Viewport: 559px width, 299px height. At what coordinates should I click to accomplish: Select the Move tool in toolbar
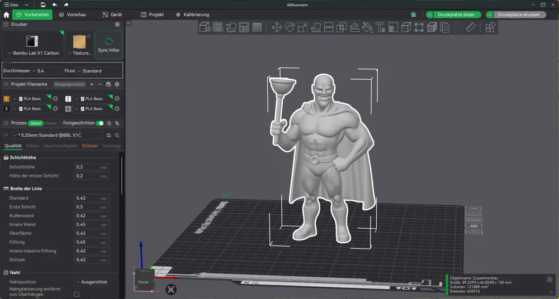(277, 27)
